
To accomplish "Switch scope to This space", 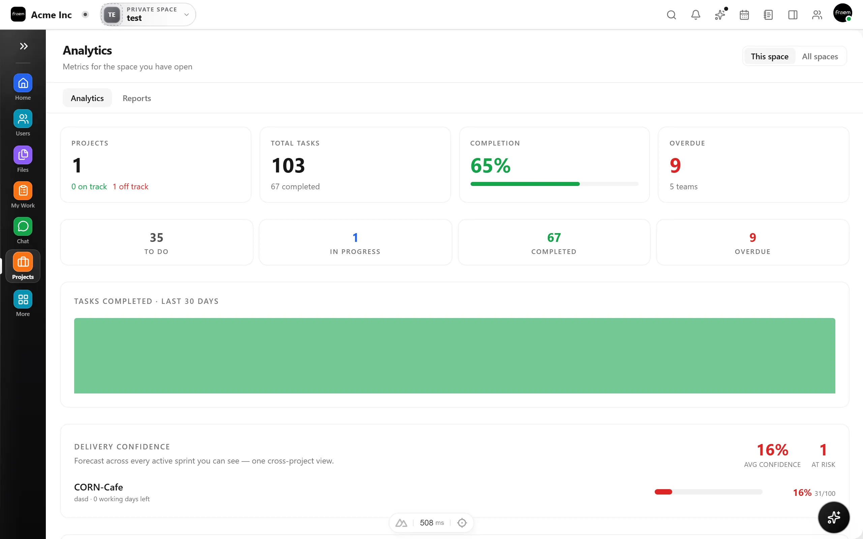I will coord(770,56).
